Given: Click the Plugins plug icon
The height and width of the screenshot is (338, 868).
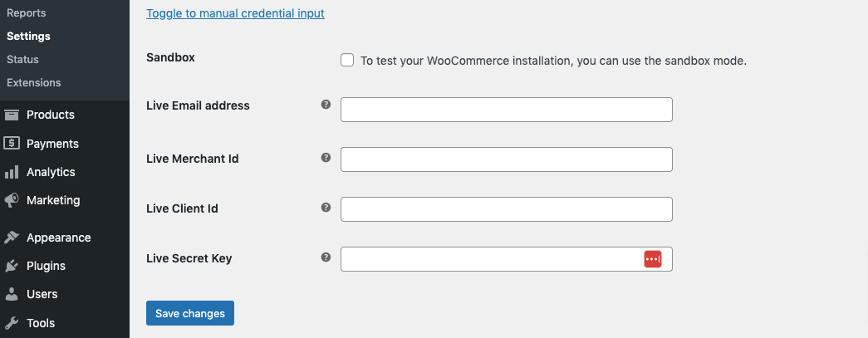Looking at the screenshot, I should click(12, 266).
